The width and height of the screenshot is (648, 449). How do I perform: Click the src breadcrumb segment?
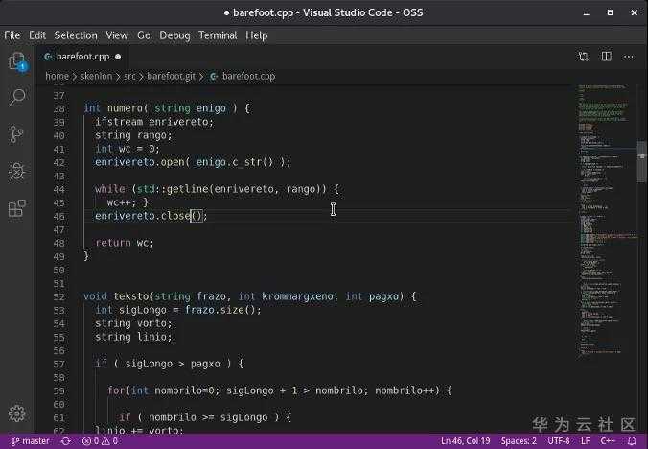tap(129, 76)
